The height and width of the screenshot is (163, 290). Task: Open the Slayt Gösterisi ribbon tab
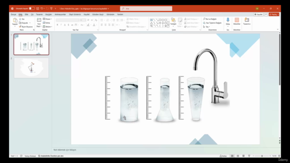(75, 14)
